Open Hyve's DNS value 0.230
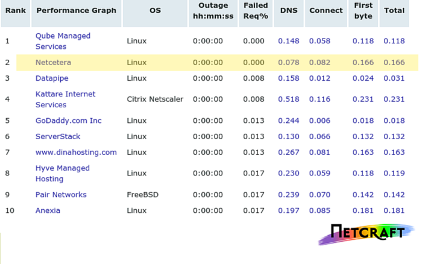 coord(289,173)
